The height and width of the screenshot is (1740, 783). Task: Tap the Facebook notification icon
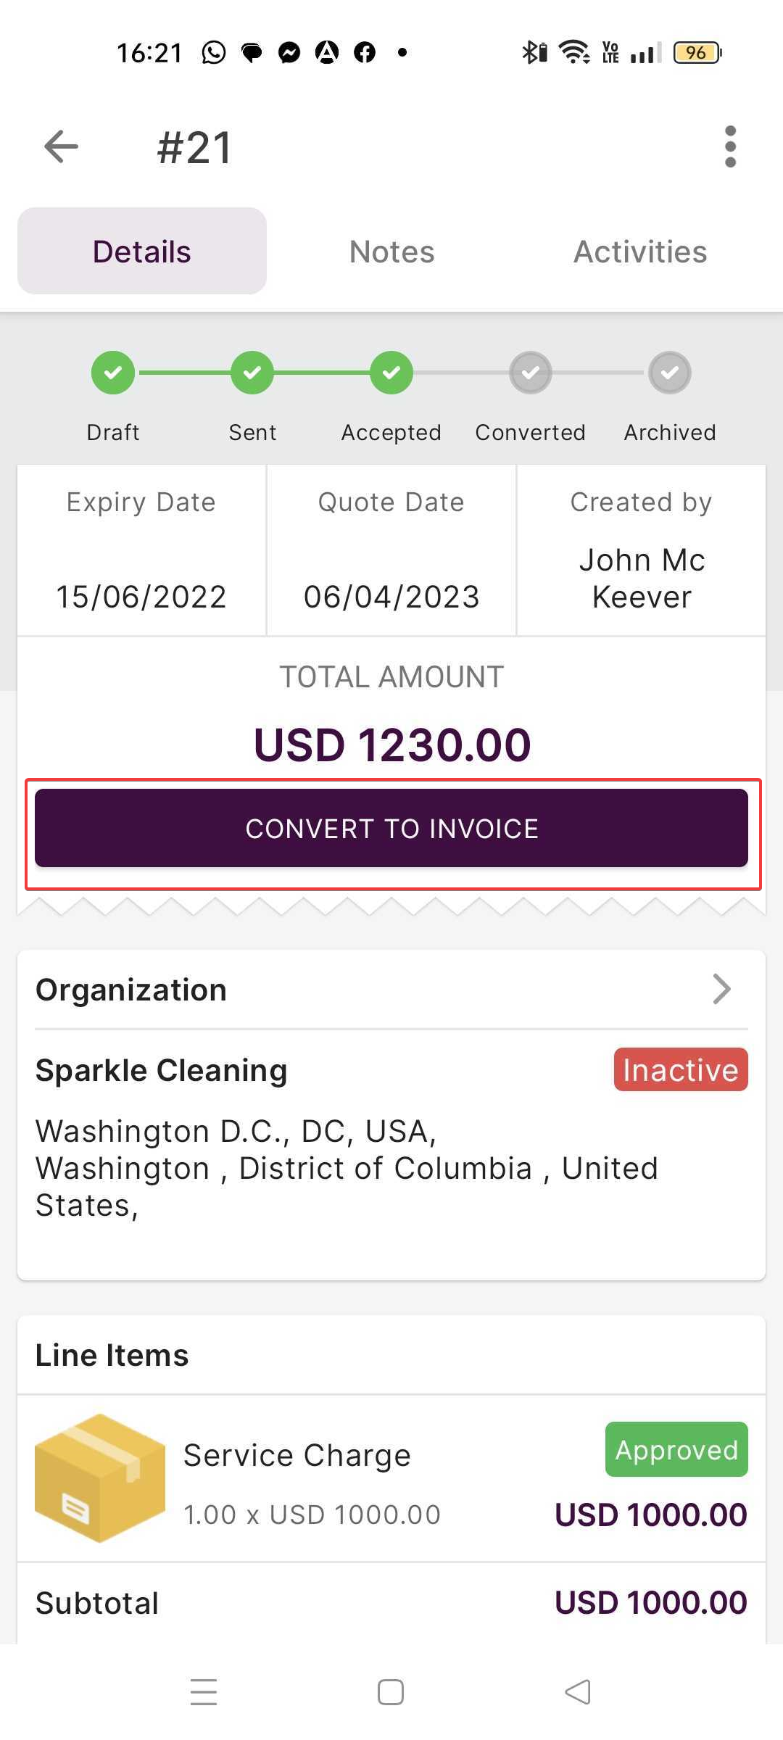coord(365,52)
